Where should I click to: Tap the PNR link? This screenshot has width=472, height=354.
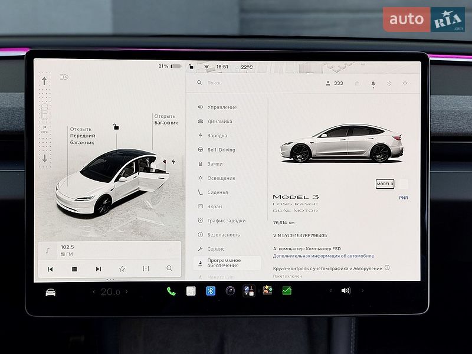click(x=404, y=198)
